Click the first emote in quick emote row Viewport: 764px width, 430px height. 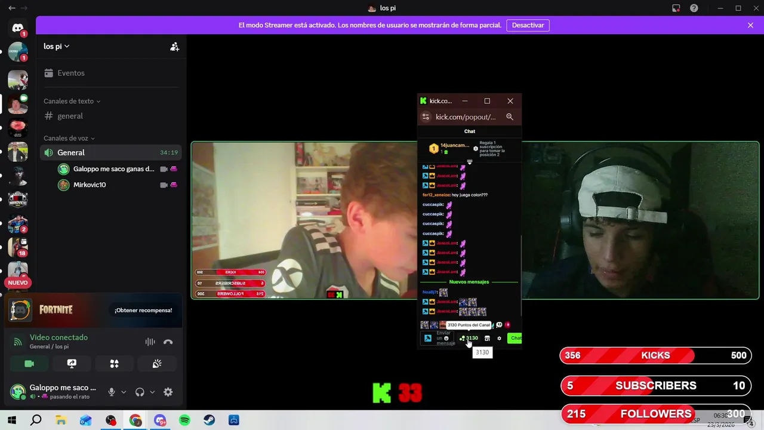click(x=424, y=325)
